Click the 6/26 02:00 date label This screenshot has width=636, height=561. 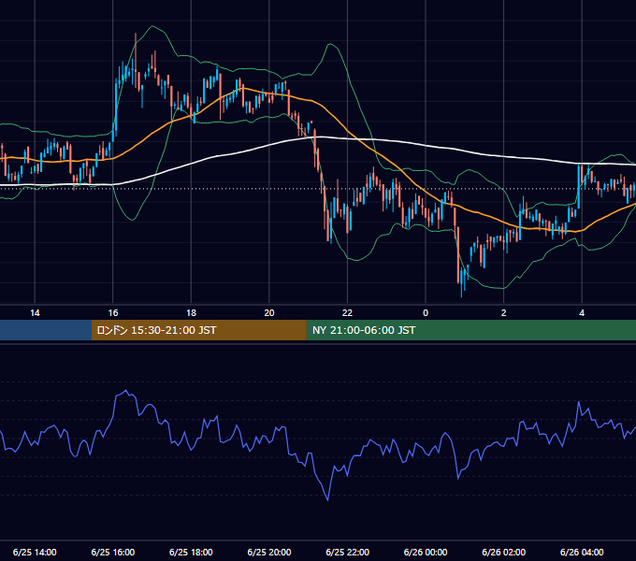pyautogui.click(x=504, y=552)
